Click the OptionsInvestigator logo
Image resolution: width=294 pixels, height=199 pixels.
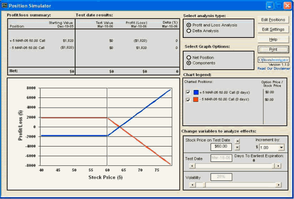coord(273,60)
